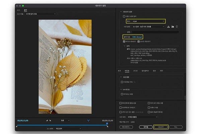Click the import preset icon

(173, 26)
